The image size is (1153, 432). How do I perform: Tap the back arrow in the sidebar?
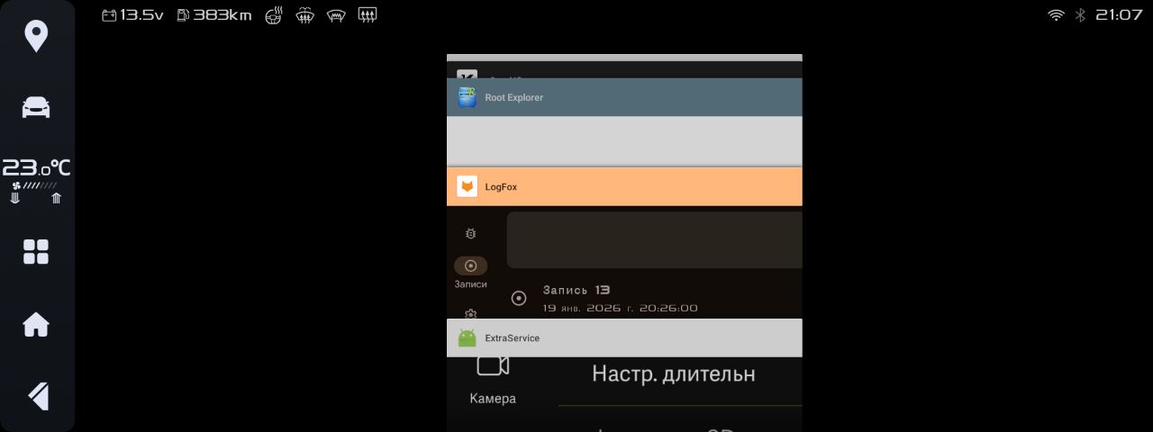(37, 396)
